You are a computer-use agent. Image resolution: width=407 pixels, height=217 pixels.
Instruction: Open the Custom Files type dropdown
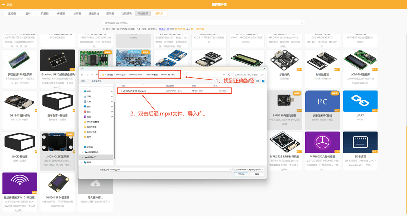tap(248, 169)
